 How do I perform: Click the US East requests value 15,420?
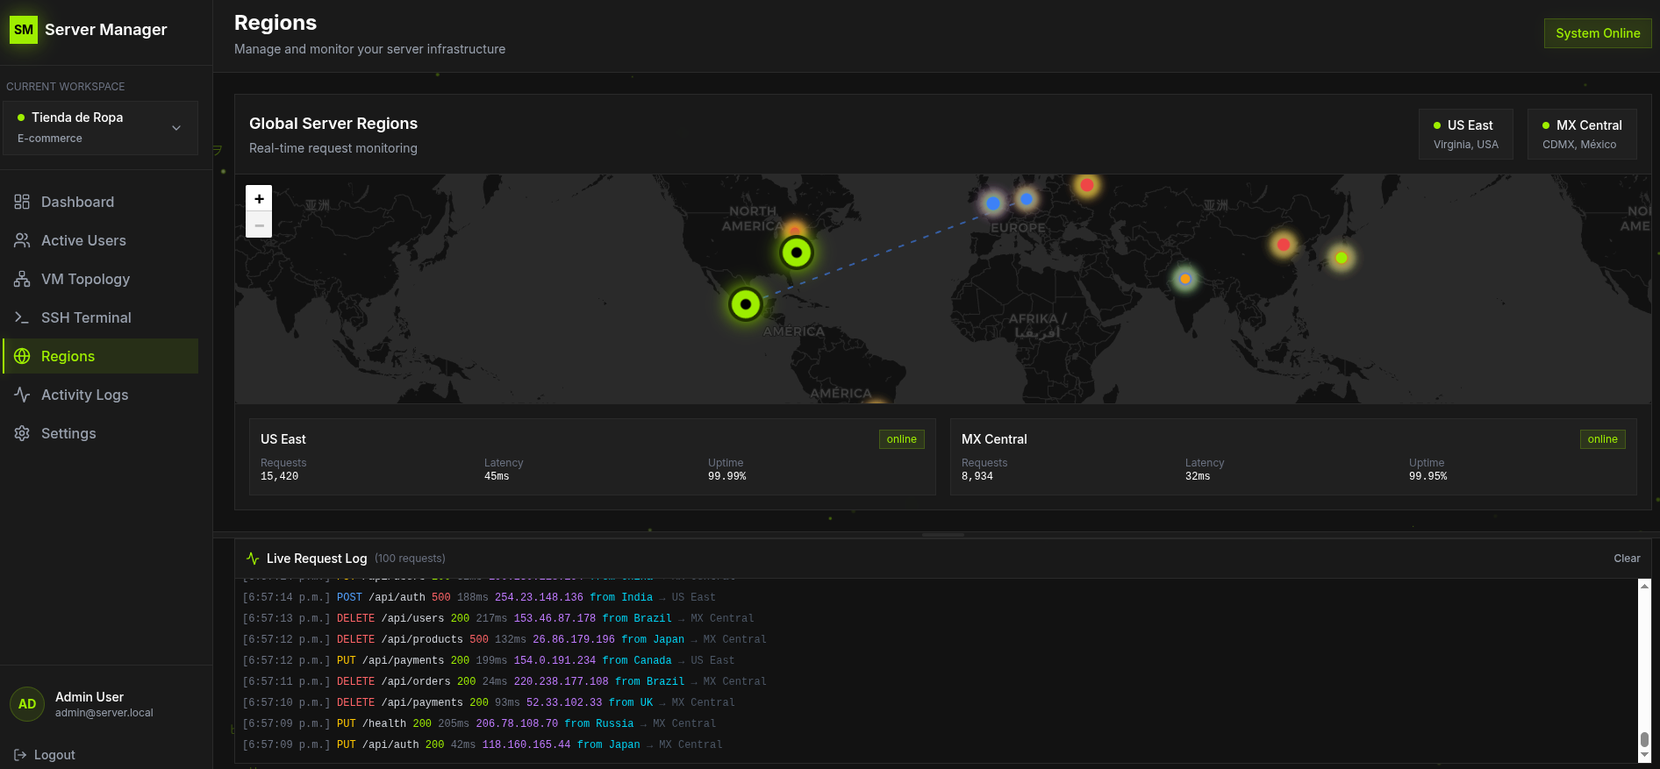(x=279, y=476)
